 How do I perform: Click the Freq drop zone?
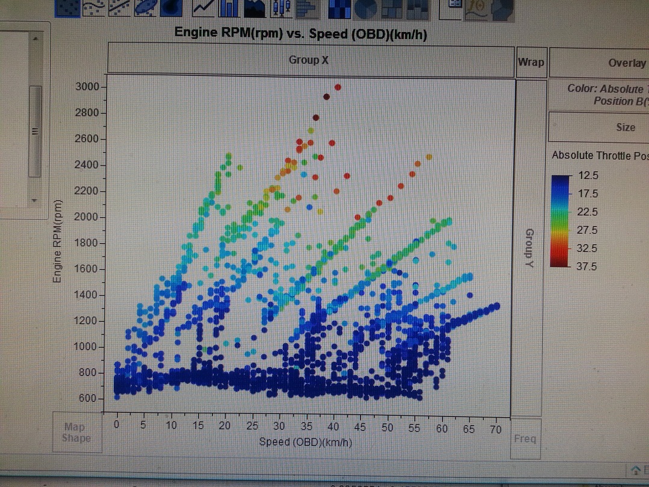pyautogui.click(x=525, y=438)
